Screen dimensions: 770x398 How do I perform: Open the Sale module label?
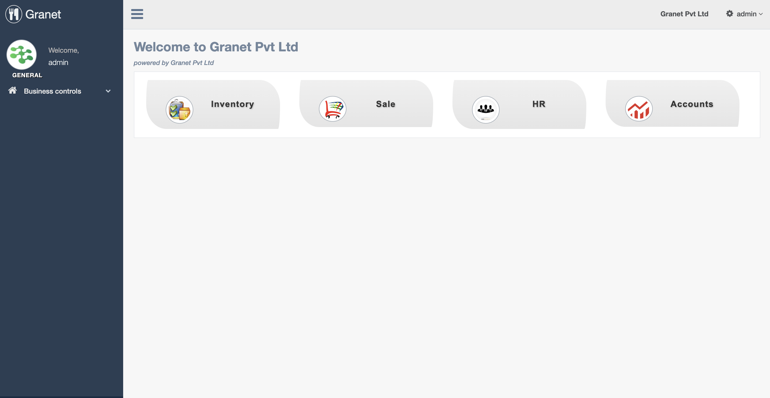click(386, 104)
